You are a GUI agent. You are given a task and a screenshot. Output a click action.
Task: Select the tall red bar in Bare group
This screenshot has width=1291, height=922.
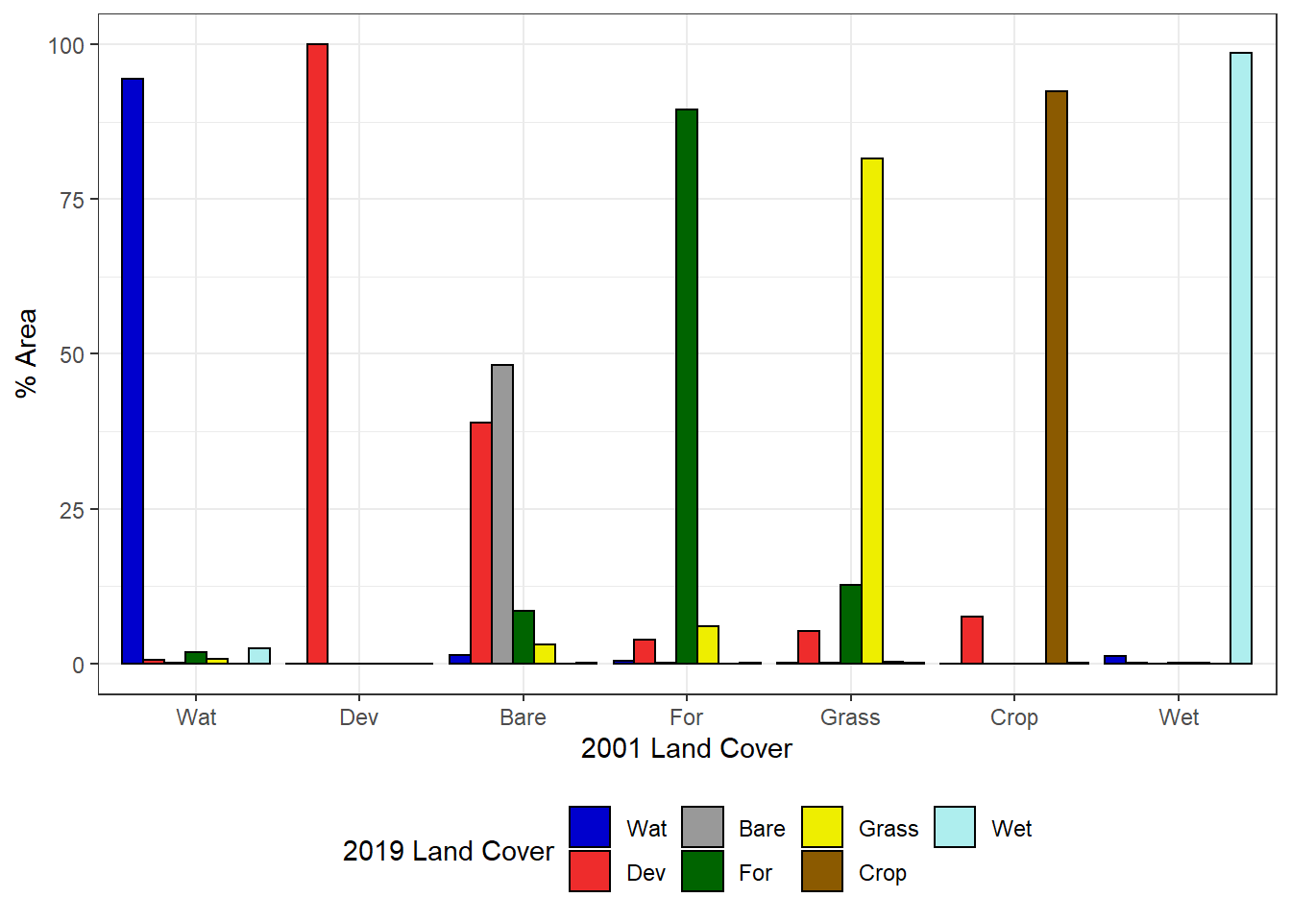(x=481, y=543)
